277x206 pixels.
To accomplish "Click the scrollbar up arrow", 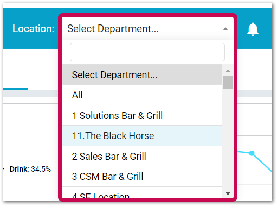I will (228, 71).
